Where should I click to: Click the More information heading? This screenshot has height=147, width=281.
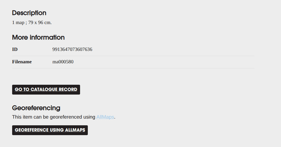click(38, 37)
